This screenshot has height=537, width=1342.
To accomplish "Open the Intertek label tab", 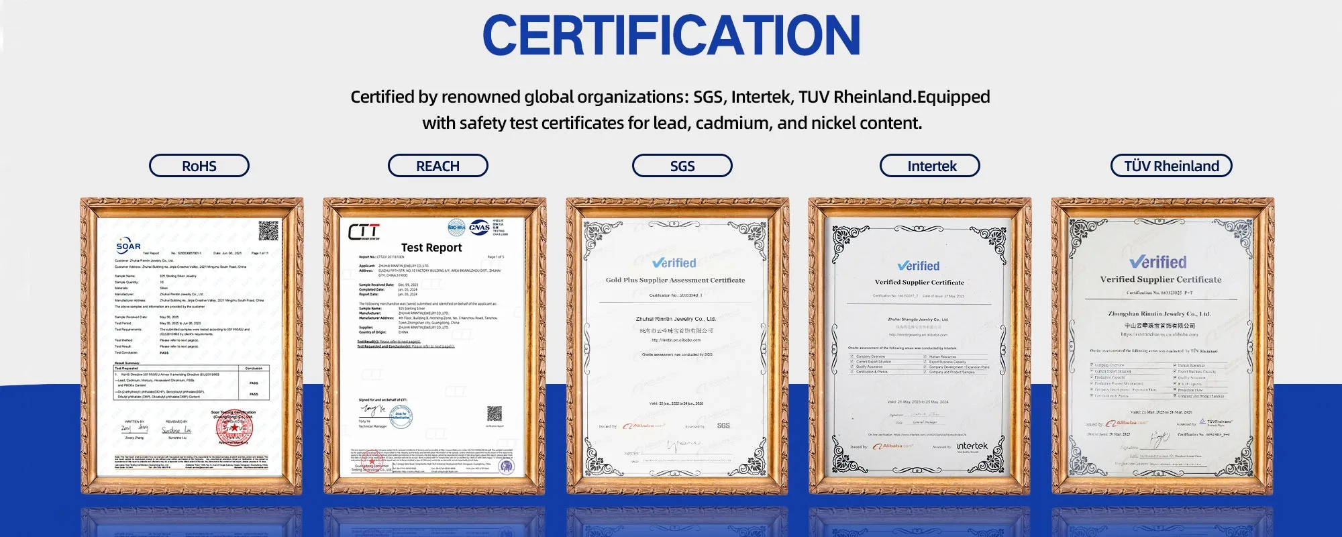I will pyautogui.click(x=929, y=166).
